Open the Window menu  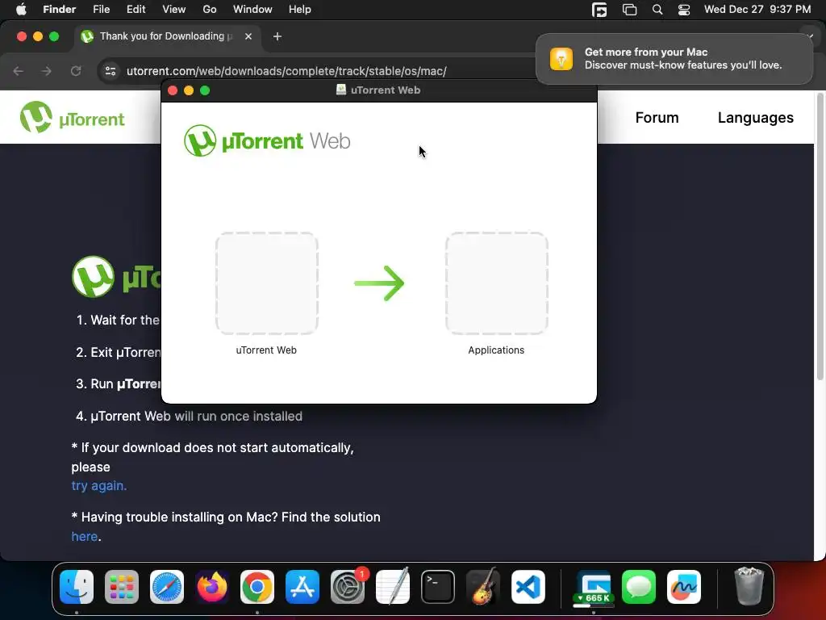click(x=252, y=10)
